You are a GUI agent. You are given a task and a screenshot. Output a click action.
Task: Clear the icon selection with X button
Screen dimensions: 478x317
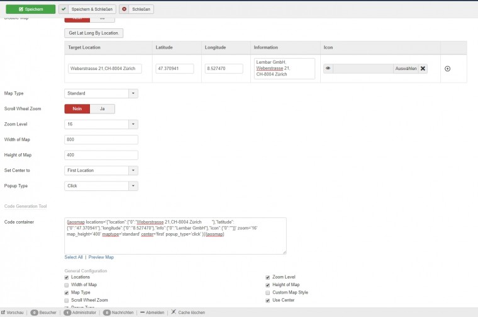pos(423,69)
